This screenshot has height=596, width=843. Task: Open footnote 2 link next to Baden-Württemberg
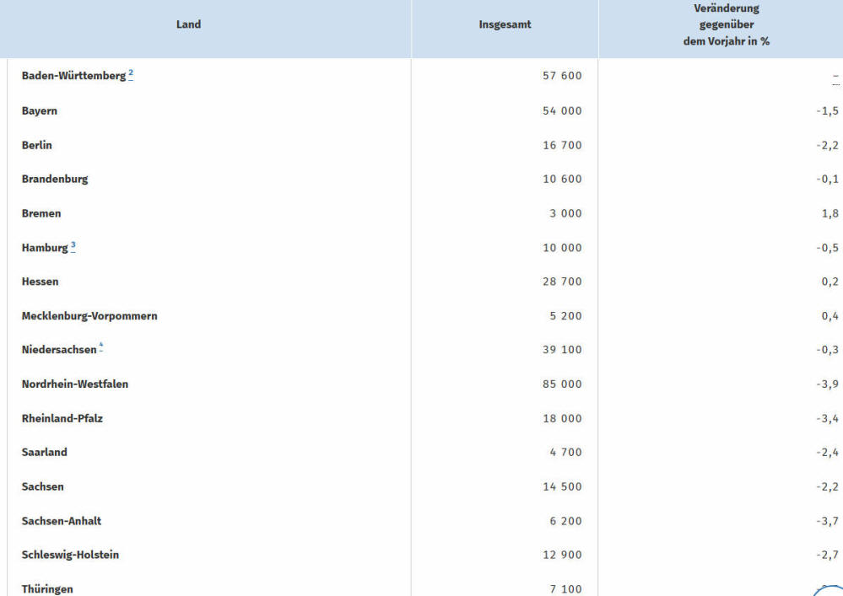(x=131, y=74)
